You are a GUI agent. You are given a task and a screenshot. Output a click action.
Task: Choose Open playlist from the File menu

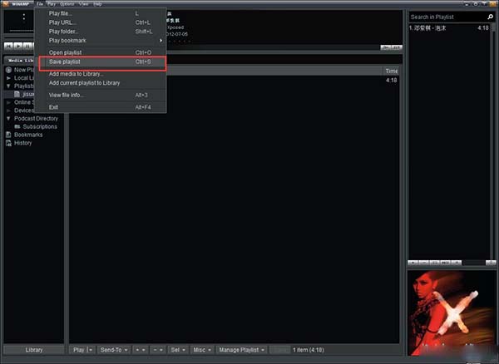pyautogui.click(x=69, y=52)
